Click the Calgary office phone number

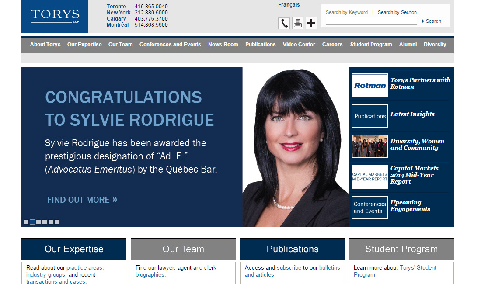pyautogui.click(x=151, y=19)
